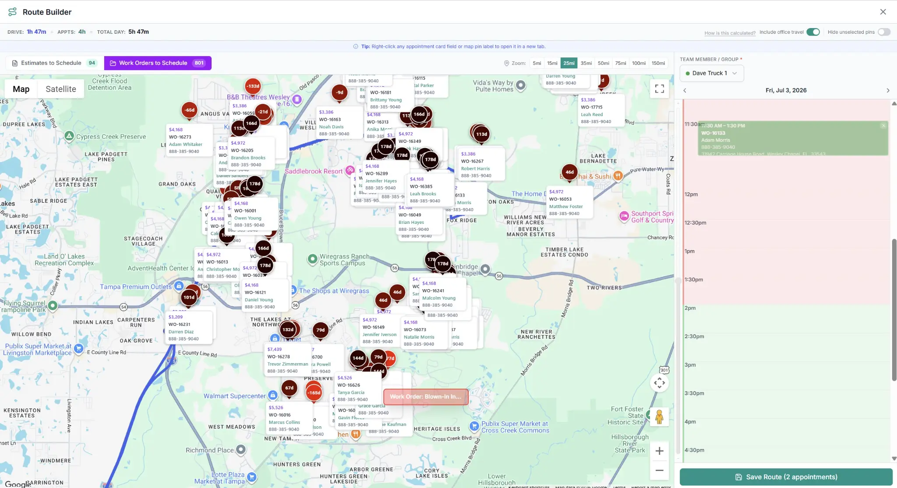Toggle Include office travel switch
Viewport: 897px width, 488px height.
pos(813,32)
